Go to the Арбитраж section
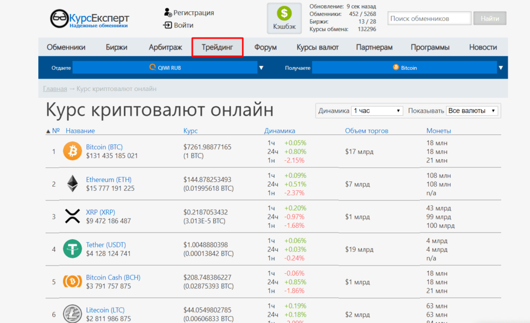 [165, 47]
